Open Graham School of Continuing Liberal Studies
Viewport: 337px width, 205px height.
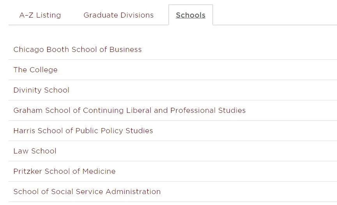point(129,111)
